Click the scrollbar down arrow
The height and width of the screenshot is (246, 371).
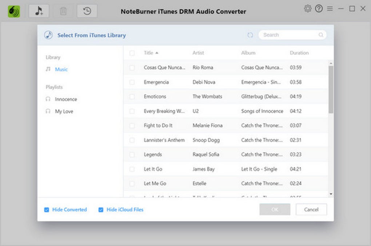[331, 194]
